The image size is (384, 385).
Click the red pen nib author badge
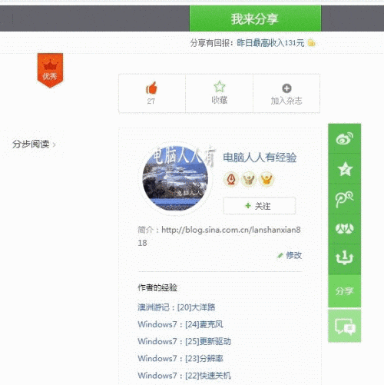[231, 179]
